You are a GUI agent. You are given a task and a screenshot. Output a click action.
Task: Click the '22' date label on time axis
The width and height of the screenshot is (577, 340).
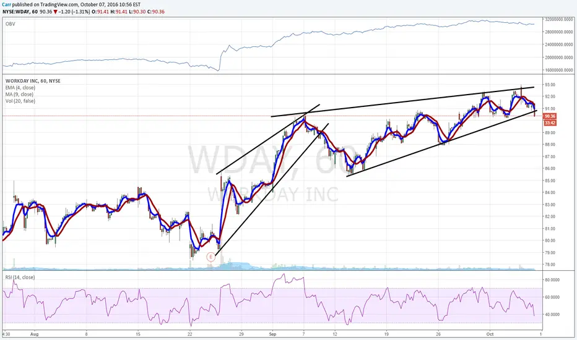click(x=190, y=334)
